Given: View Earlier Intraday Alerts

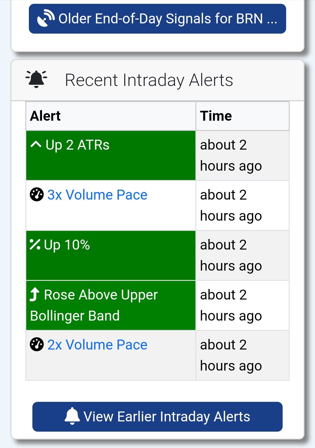Looking at the screenshot, I should pyautogui.click(x=157, y=417).
